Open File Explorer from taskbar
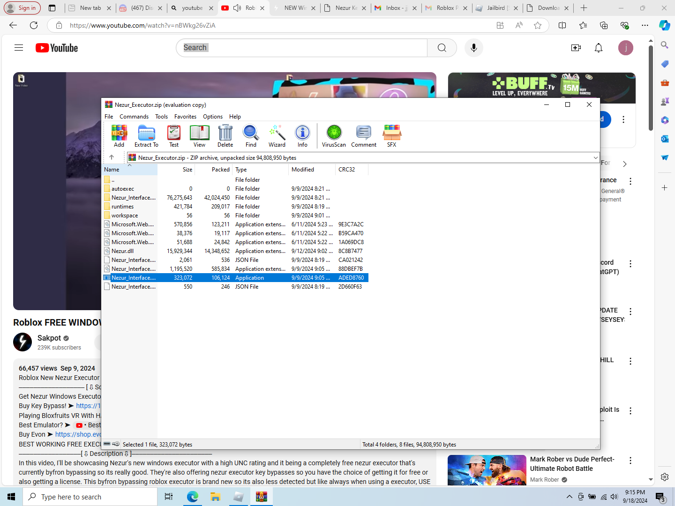Viewport: 675px width, 506px height. point(215,497)
